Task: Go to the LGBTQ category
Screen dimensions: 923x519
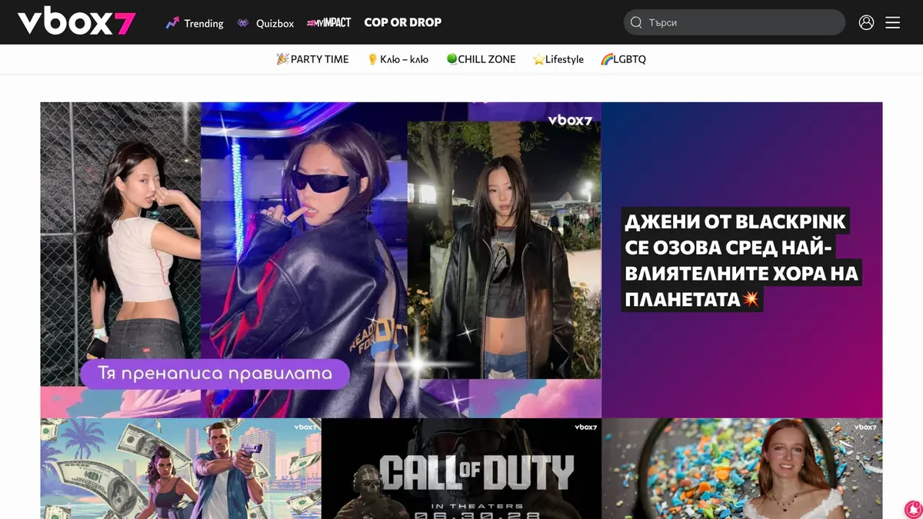Action: coord(623,59)
